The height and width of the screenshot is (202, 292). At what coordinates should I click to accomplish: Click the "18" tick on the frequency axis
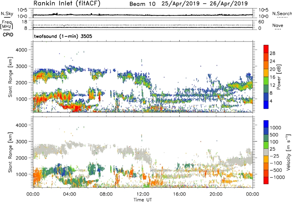[24, 22]
